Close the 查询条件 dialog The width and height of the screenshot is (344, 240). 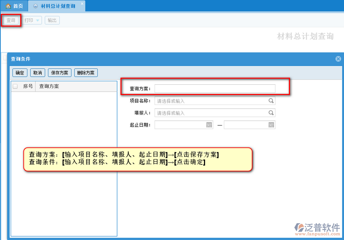(338, 59)
